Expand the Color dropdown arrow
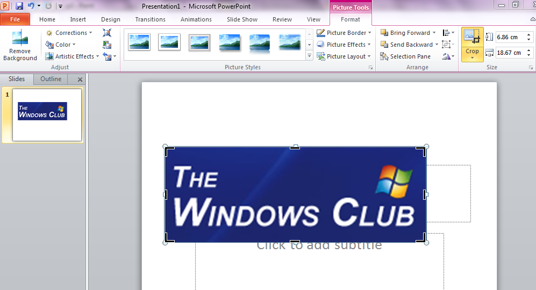This screenshot has height=290, width=536. tap(74, 45)
